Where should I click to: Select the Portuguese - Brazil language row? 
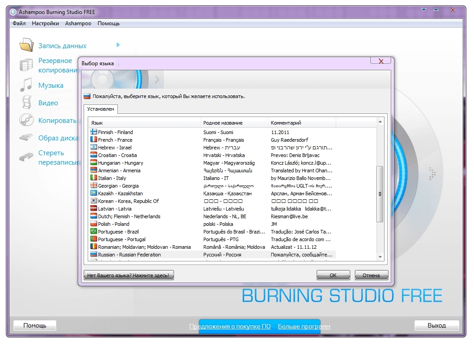pyautogui.click(x=213, y=232)
